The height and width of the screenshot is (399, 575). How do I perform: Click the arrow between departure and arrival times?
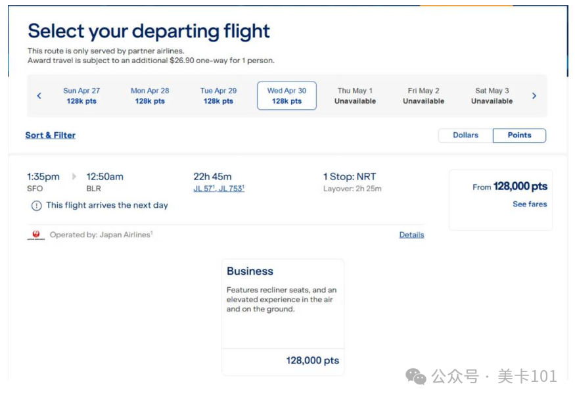click(x=74, y=176)
